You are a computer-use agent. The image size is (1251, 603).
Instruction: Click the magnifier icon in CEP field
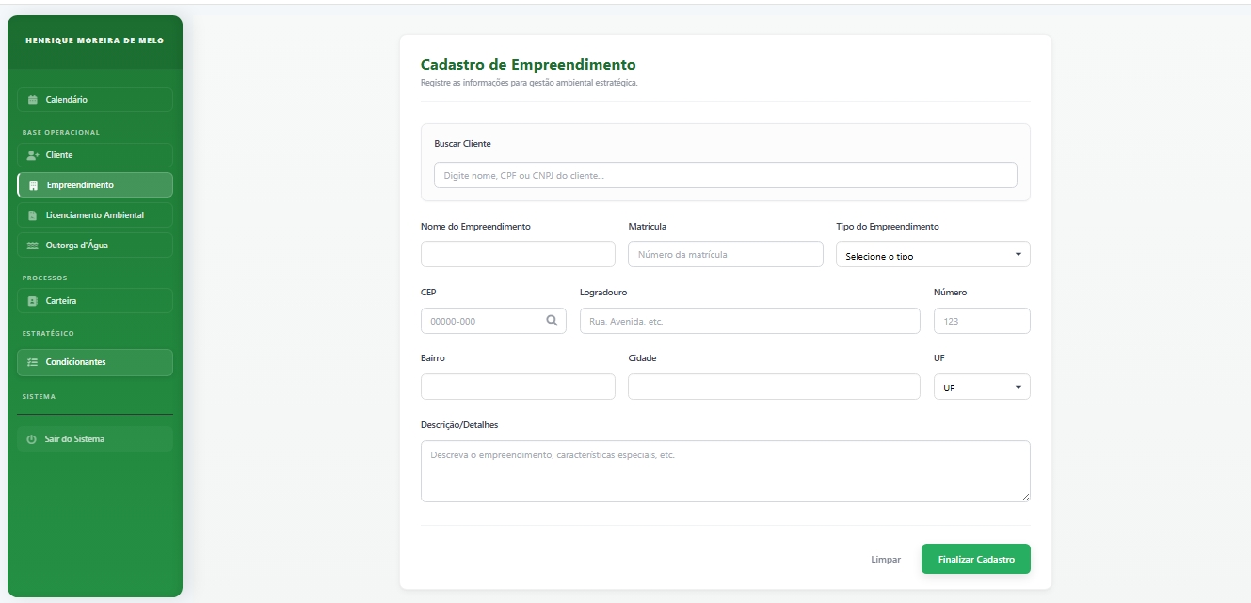(553, 321)
